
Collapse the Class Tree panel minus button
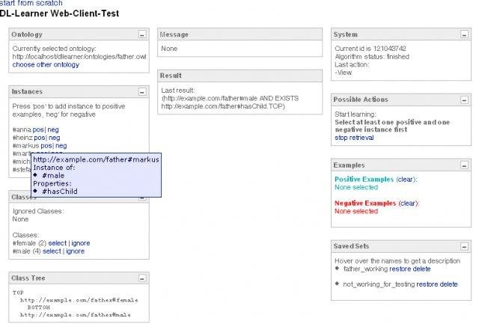coord(142,278)
